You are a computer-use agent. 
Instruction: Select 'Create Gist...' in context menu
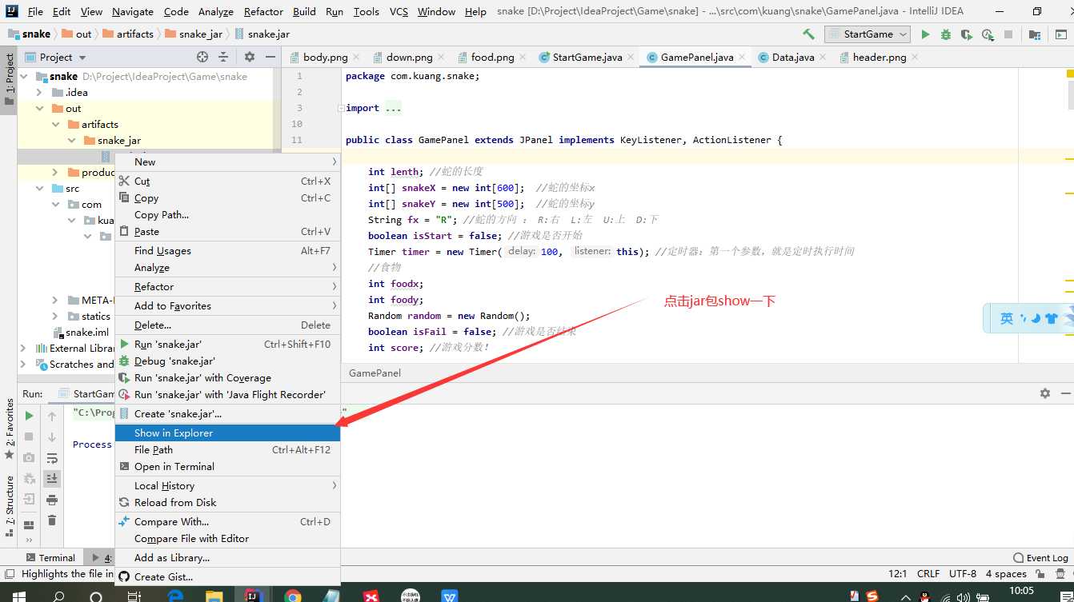click(227, 576)
